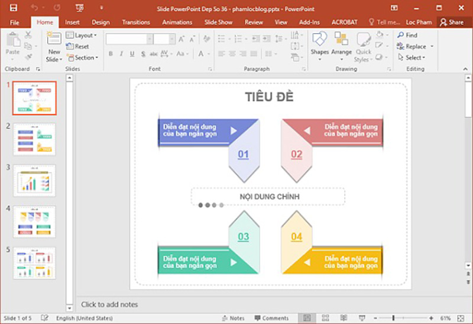
Task: Click the Find magnifier button
Action: coord(407,35)
